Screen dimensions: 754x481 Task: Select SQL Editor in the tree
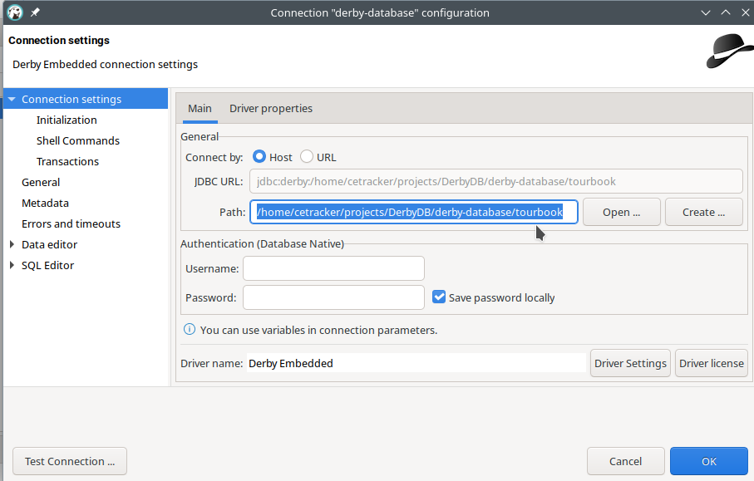[47, 265]
